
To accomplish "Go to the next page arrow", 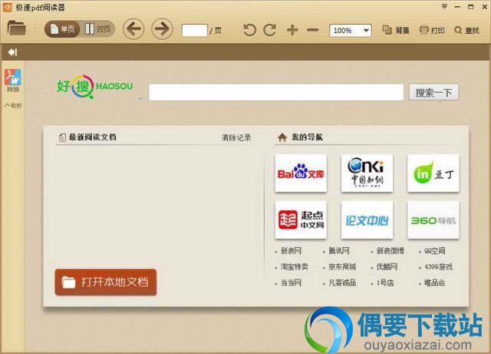I will pos(162,29).
